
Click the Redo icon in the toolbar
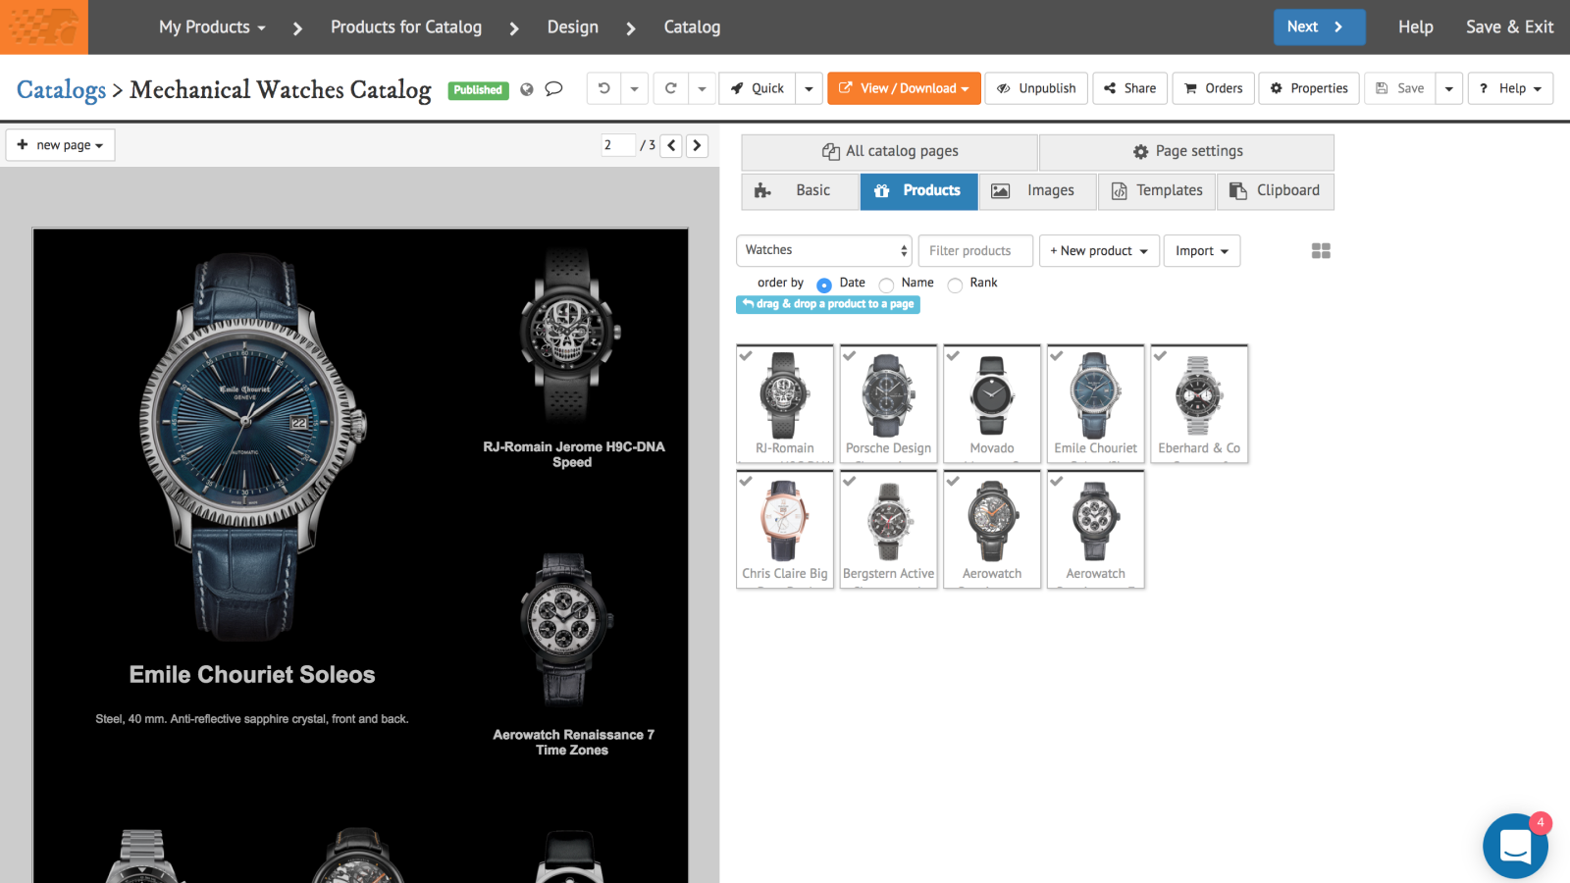coord(671,88)
